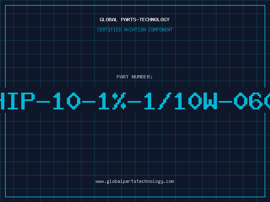Click the CERTIFIED AVIATION COMPONENT subtitle
Viewport: 270px width, 202px height.
pos(135,30)
